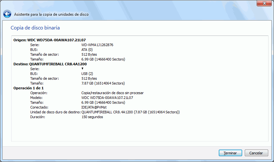Select the 'Copia de disco binaria' heading
This screenshot has height=162, width=274.
pyautogui.click(x=35, y=28)
